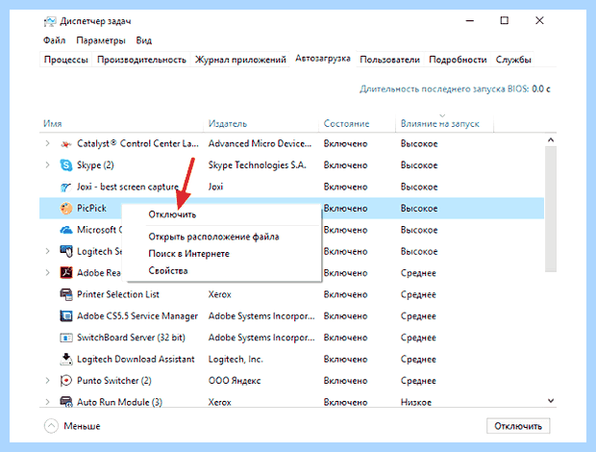Screen dimensions: 596x452
Task: Click the Adobe Reader icon
Action: click(66, 273)
